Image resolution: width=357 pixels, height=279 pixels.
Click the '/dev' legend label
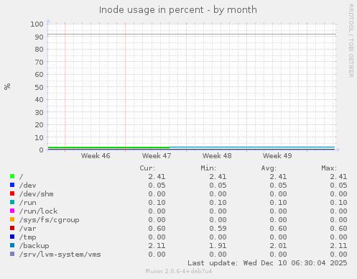pos(28,186)
